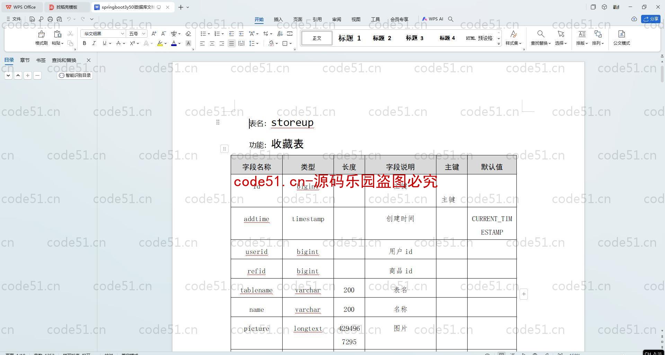Viewport: 665px width, 355px height.
Task: Open the Paste (粘贴) options dropdown arrow
Action: [x=62, y=43]
